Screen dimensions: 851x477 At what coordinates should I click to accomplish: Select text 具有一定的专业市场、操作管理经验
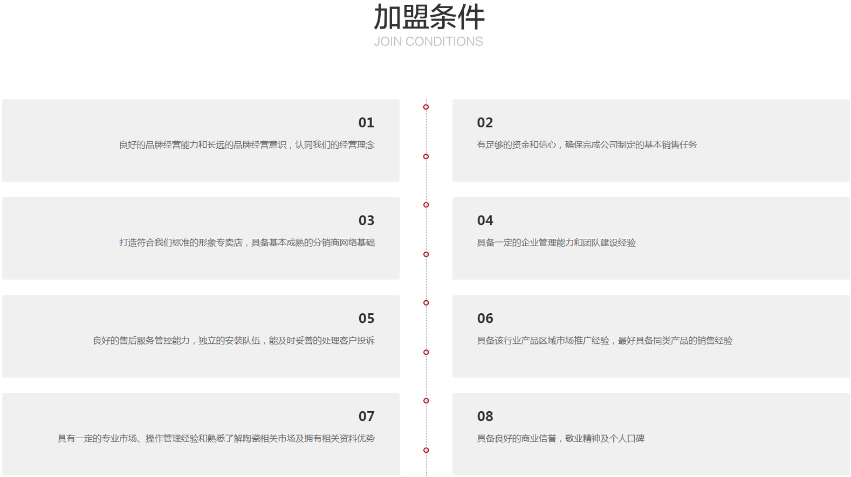128,438
